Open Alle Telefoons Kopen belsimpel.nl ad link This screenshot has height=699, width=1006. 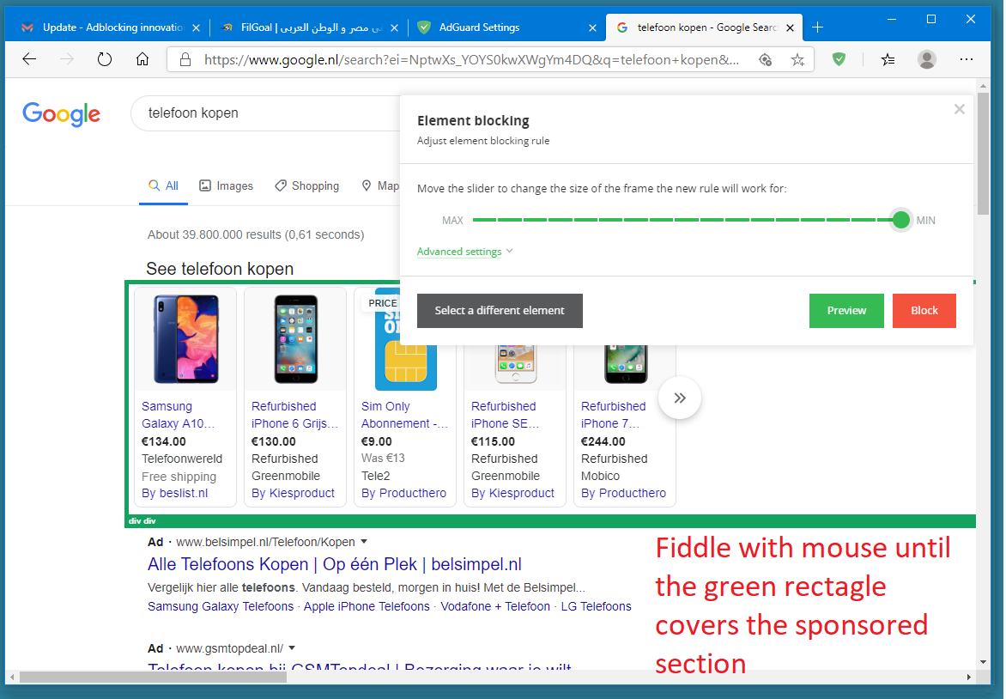tap(334, 564)
